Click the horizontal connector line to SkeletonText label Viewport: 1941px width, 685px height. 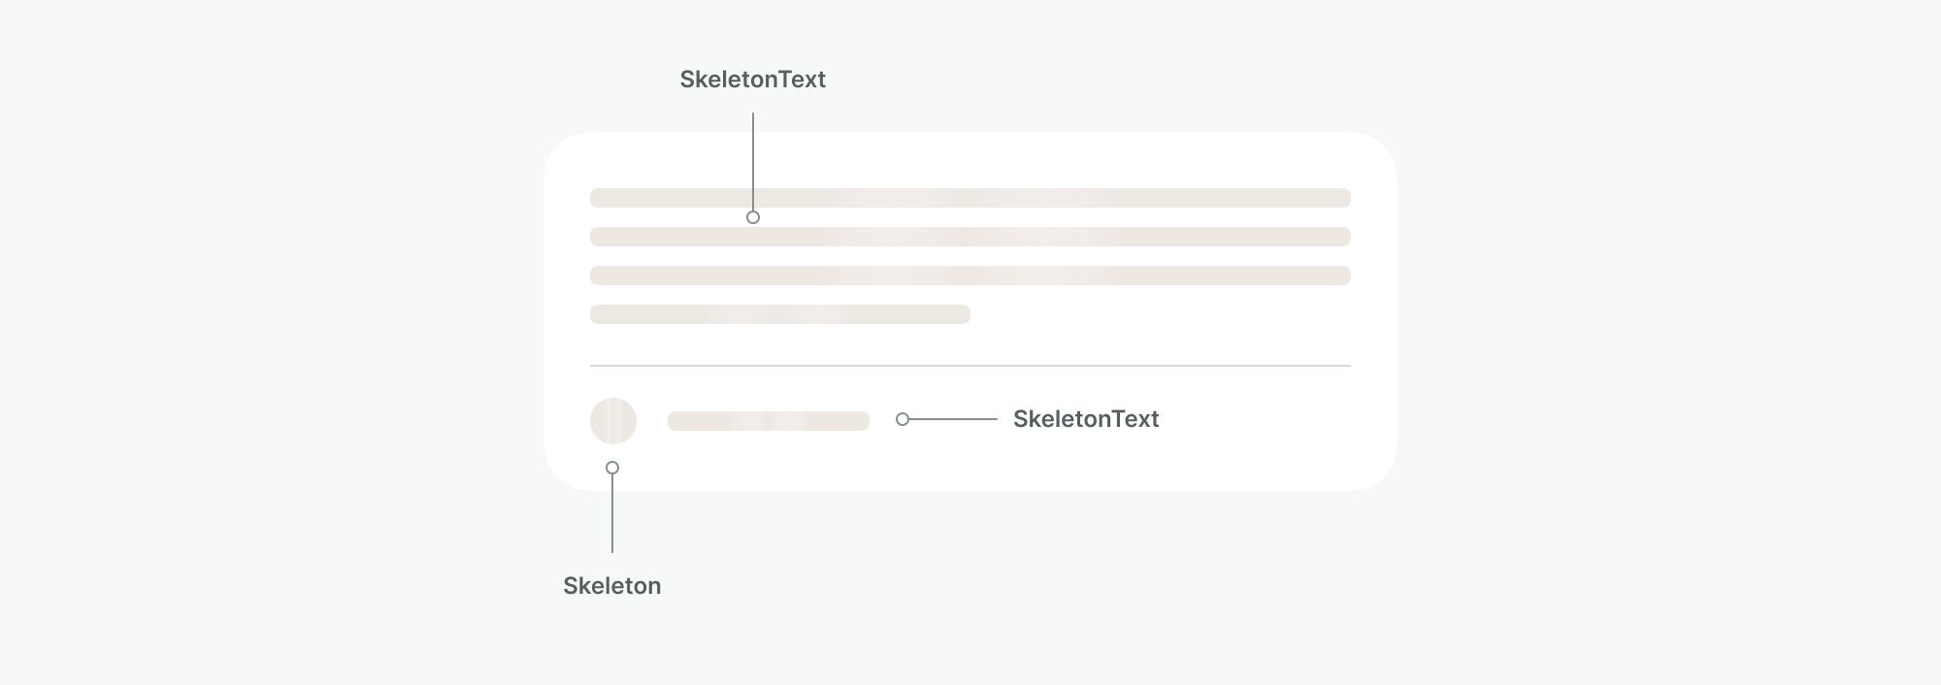click(x=953, y=419)
